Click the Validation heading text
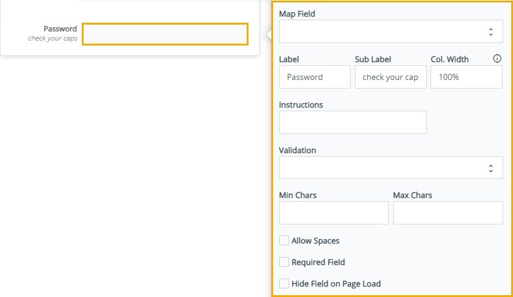This screenshot has height=297, width=513. coord(297,150)
